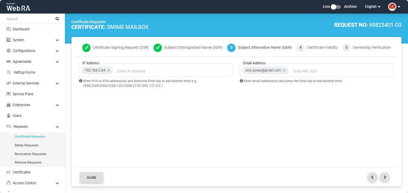Expand the Configurations menu
Viewport: 408px width, 193px height.
pos(57,51)
